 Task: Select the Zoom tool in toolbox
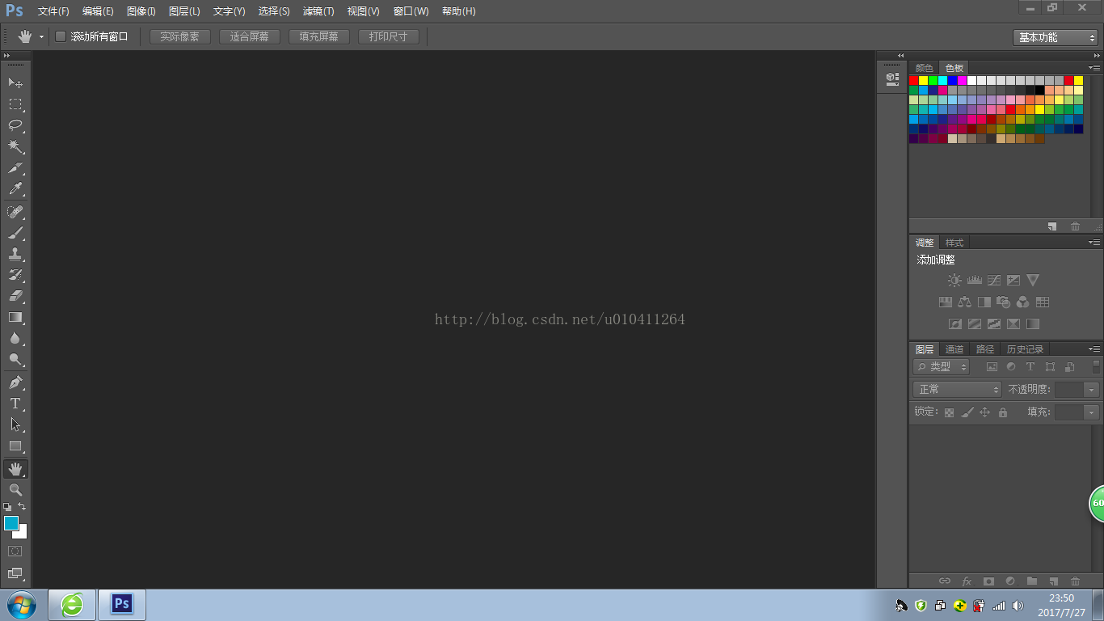(15, 489)
